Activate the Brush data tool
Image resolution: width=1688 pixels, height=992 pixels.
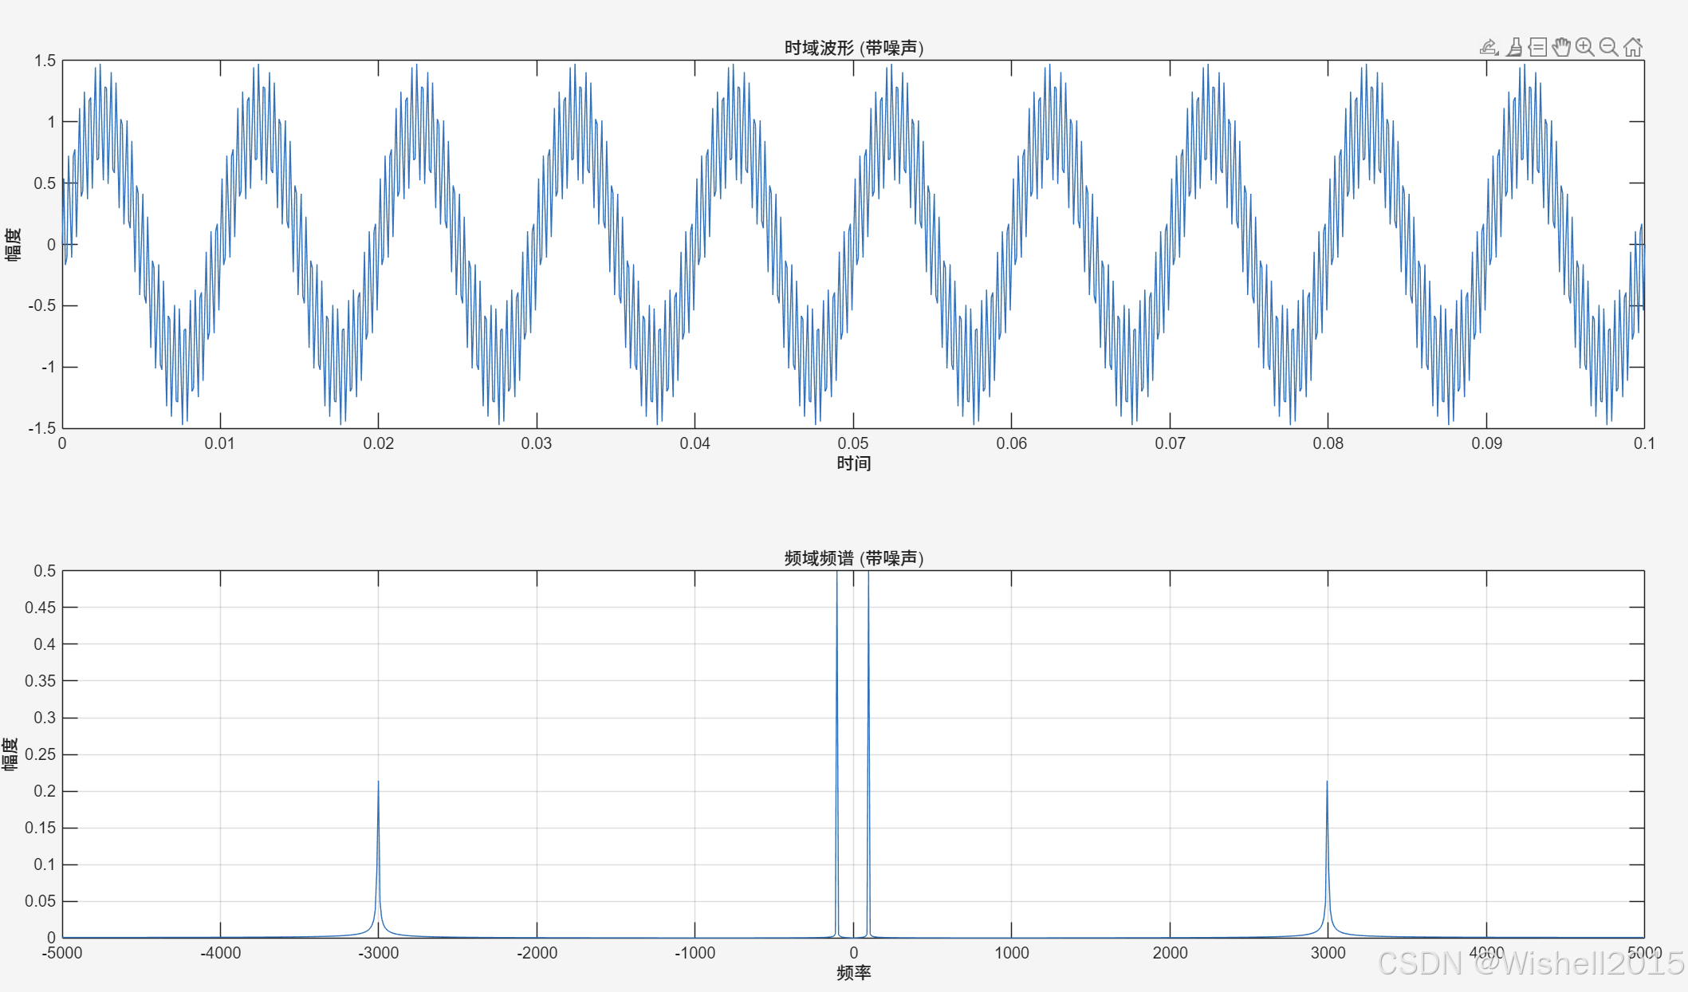tap(1513, 47)
